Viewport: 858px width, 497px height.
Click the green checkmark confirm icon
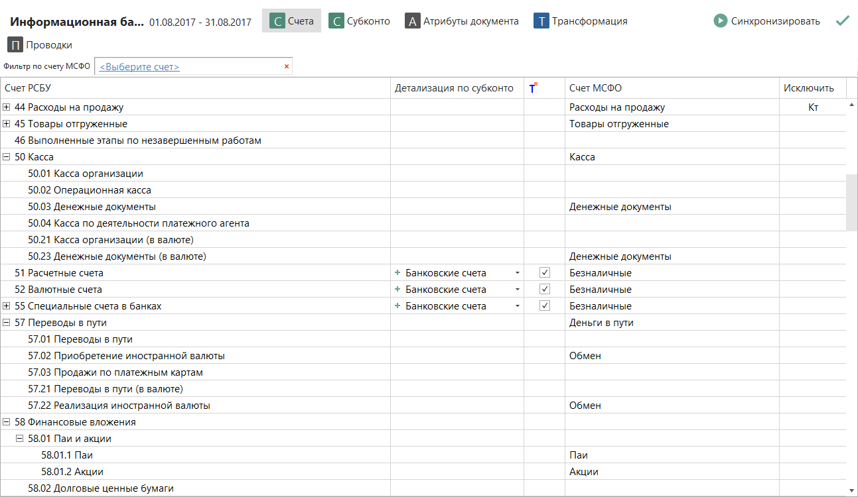click(x=843, y=21)
